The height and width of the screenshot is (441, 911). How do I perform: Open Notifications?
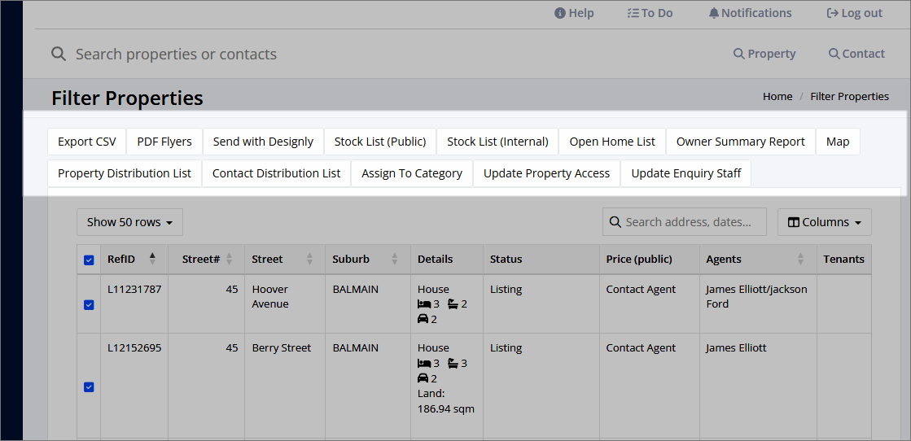coord(750,13)
